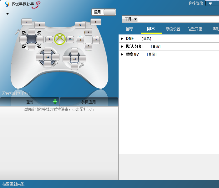This screenshot has width=219, height=188.
Task: Click the green Xbox guide button
Action: point(59,39)
